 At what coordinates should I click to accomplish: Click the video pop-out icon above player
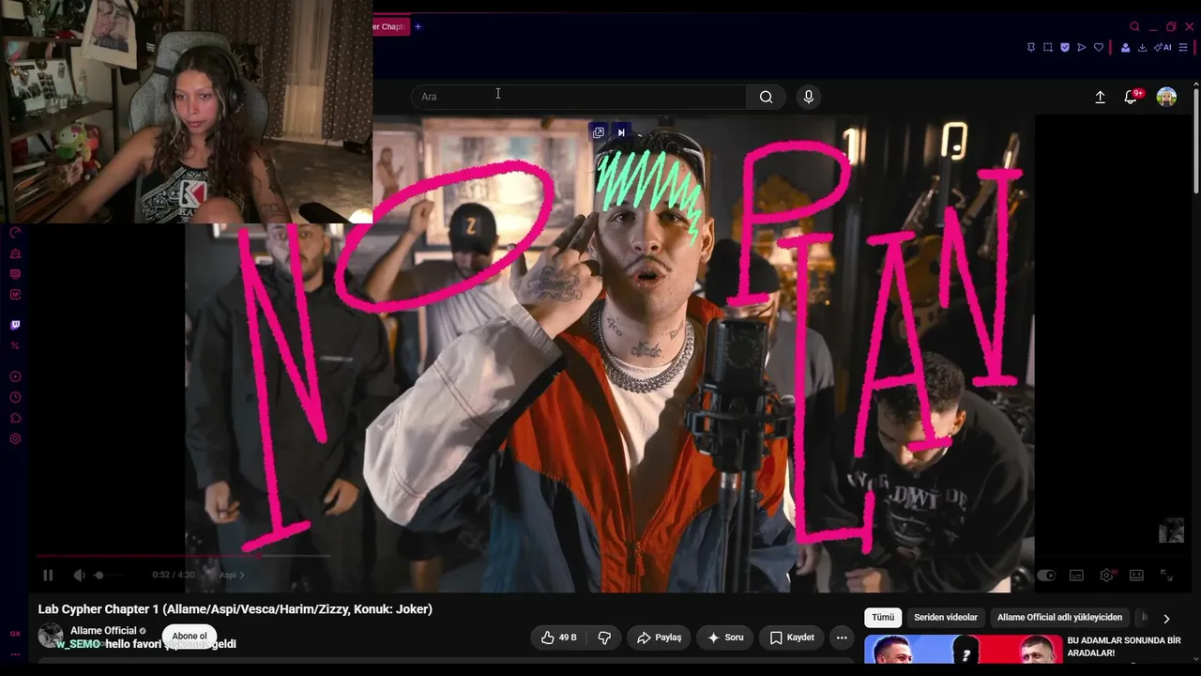(599, 132)
